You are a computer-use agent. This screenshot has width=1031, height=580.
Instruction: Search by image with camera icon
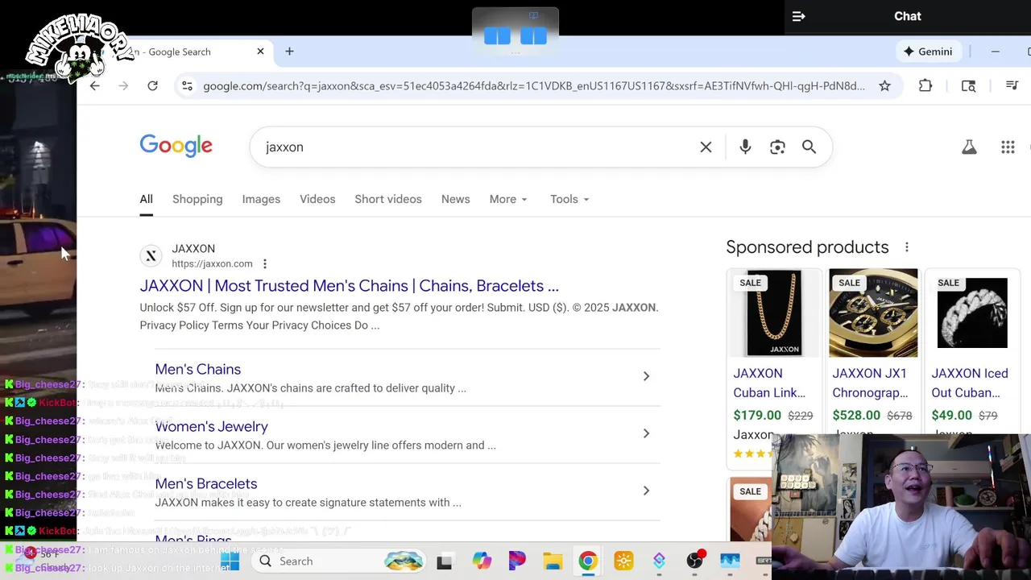[x=777, y=147]
